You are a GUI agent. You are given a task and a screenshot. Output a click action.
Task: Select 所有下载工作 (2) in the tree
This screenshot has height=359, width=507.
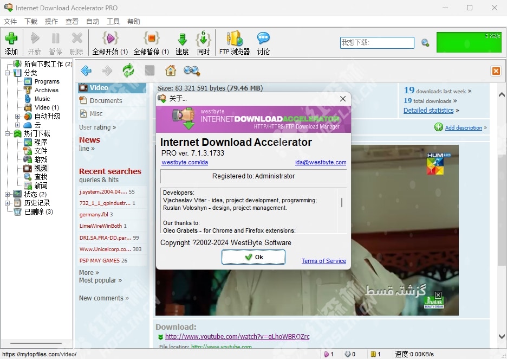[48, 64]
